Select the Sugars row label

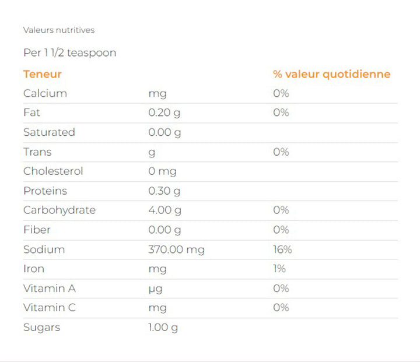coord(41,328)
